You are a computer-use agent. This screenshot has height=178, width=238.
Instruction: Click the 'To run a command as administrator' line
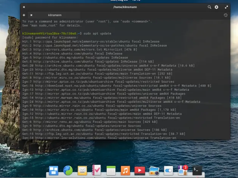87,22
